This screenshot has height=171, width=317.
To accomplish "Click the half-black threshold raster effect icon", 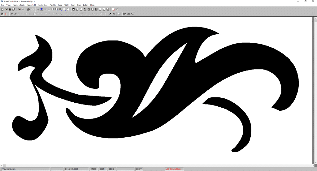I will [x=73, y=9].
